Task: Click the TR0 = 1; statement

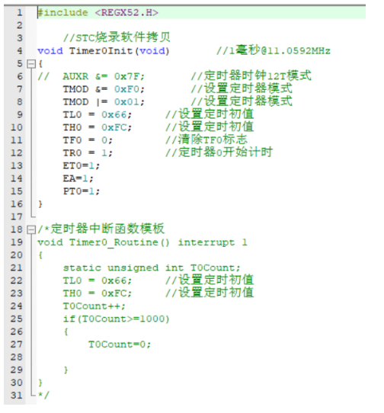Action: click(88, 153)
